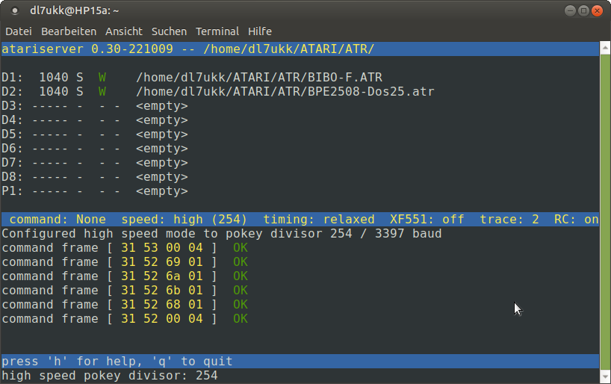Image resolution: width=611 pixels, height=384 pixels.
Task: Open the Hilfe menu
Action: tap(260, 31)
